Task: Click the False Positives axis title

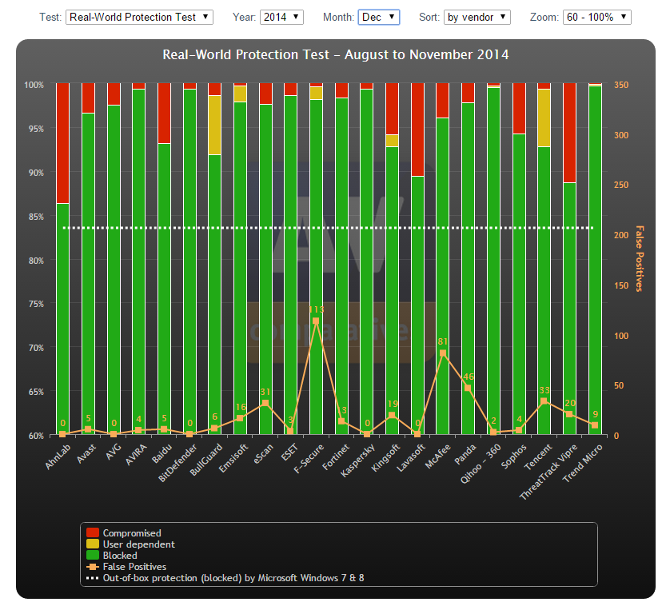Action: click(640, 258)
